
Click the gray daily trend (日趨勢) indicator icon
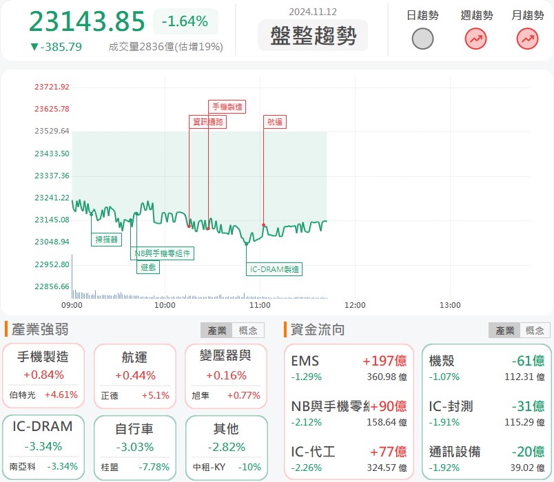tap(422, 39)
